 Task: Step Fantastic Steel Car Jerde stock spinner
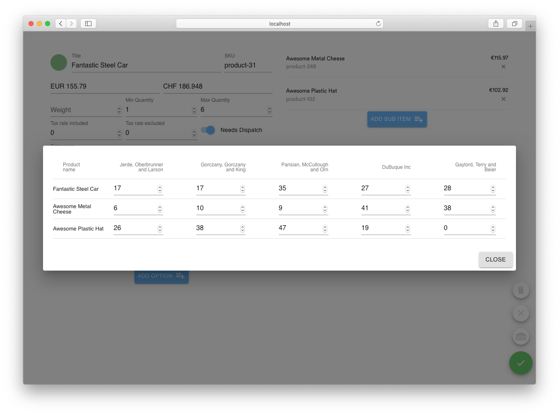(160, 189)
